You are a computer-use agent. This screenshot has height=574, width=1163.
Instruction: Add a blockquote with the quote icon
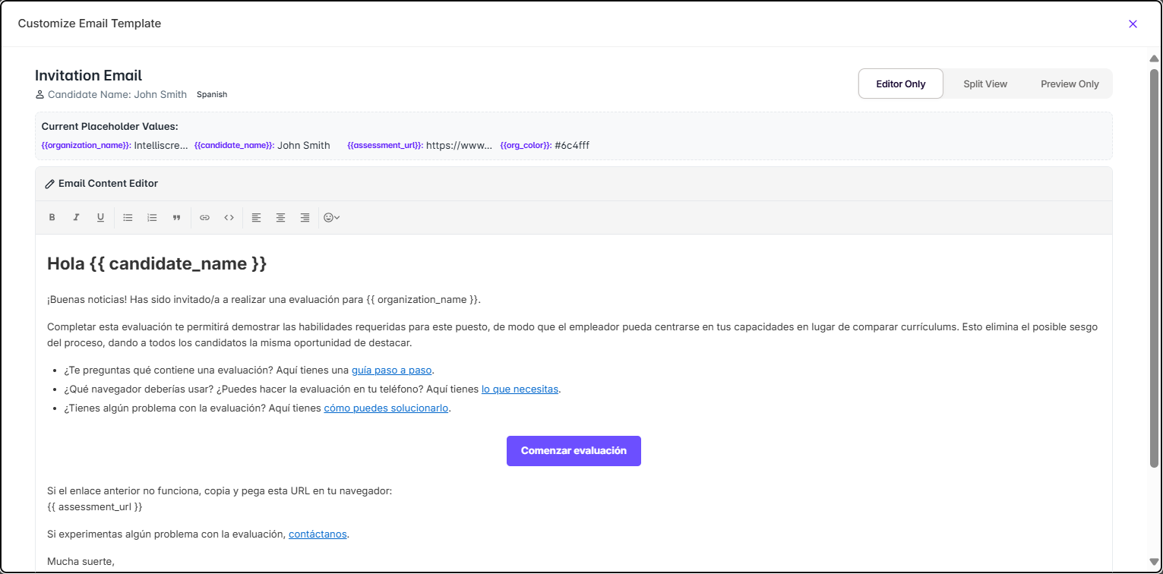176,218
